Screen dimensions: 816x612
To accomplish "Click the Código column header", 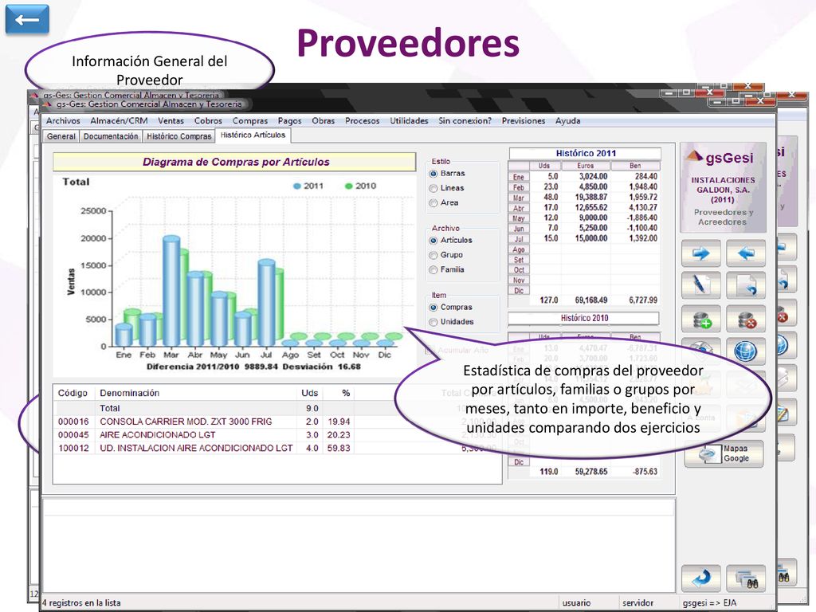I will click(73, 393).
